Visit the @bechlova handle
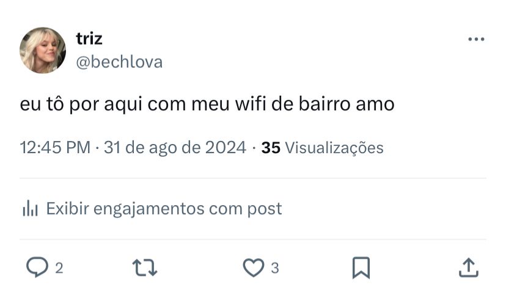Screen dimensions: 506x296 click(119, 62)
